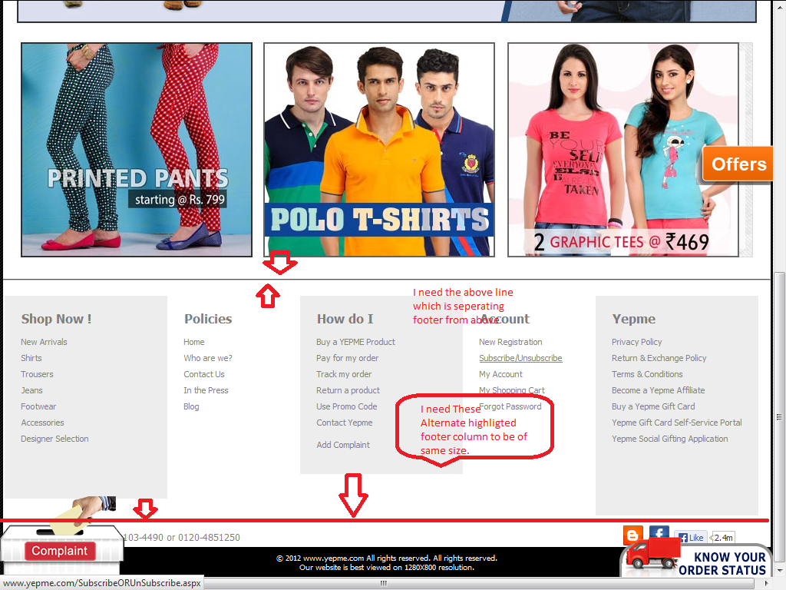The image size is (786, 590).
Task: Click Home under Policies
Action: point(193,342)
